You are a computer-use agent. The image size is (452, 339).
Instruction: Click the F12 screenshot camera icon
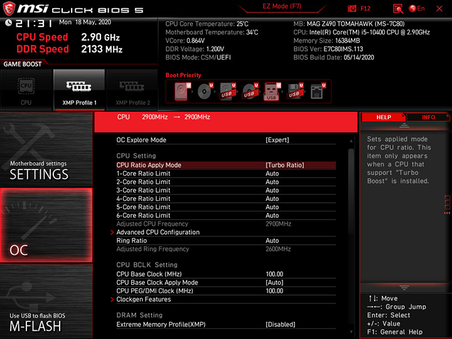coord(352,8)
